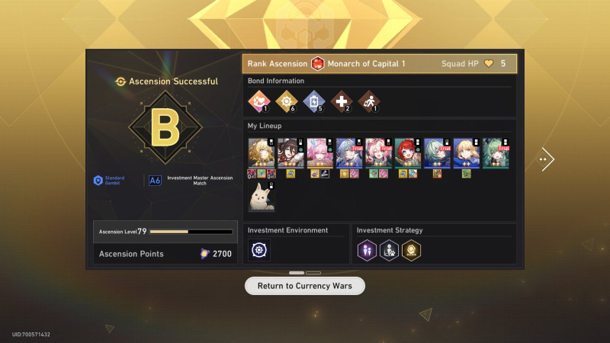Click the Monarch of Capital rank emblem

tap(317, 63)
